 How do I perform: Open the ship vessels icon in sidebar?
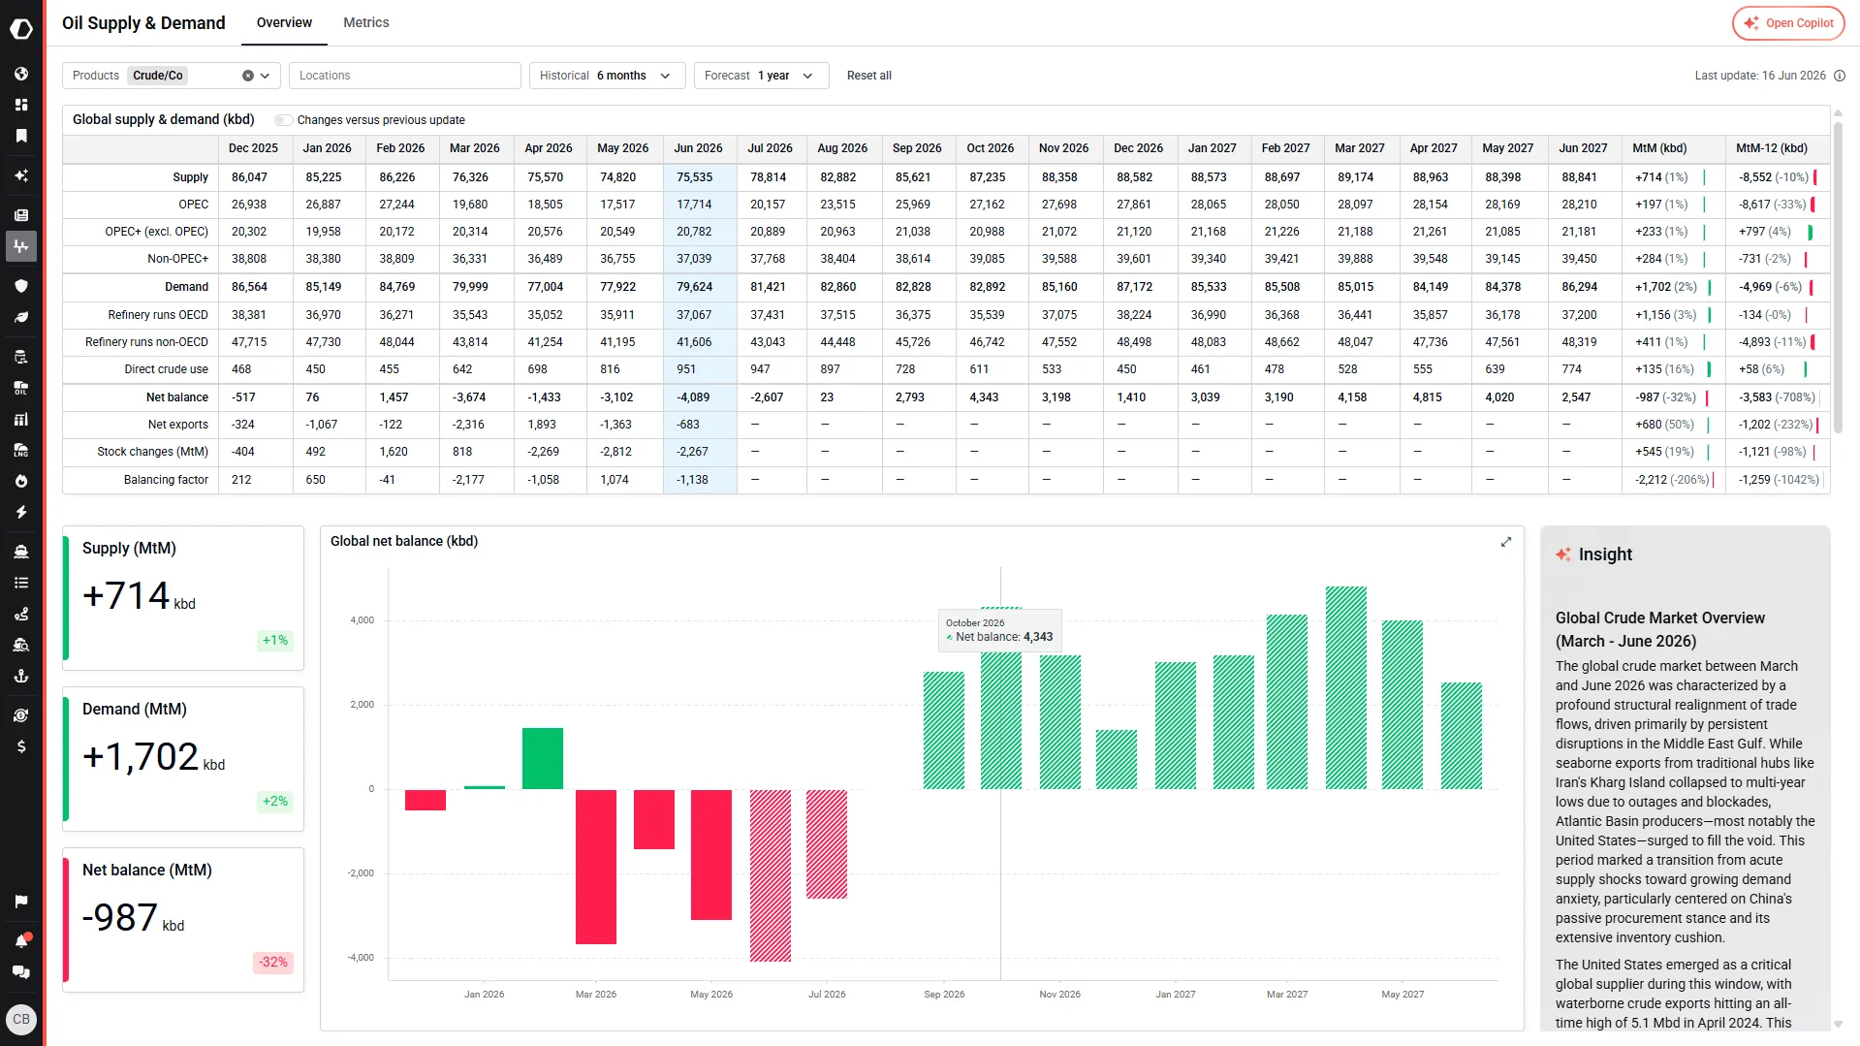click(x=21, y=552)
